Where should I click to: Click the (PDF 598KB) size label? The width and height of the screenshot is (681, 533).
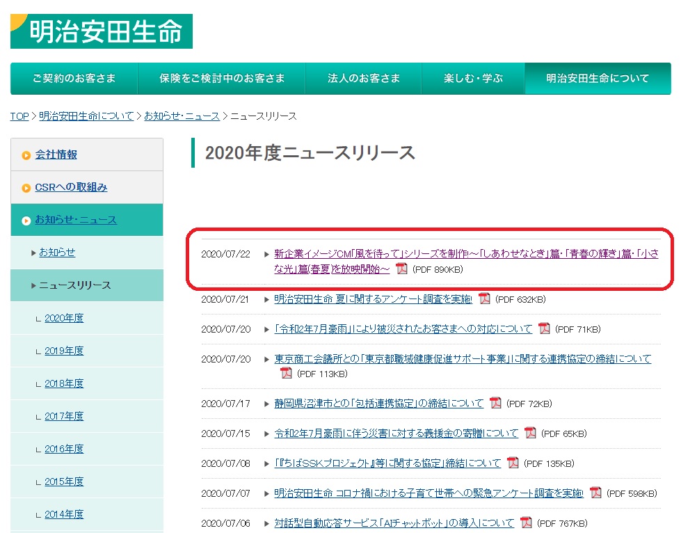click(632, 493)
